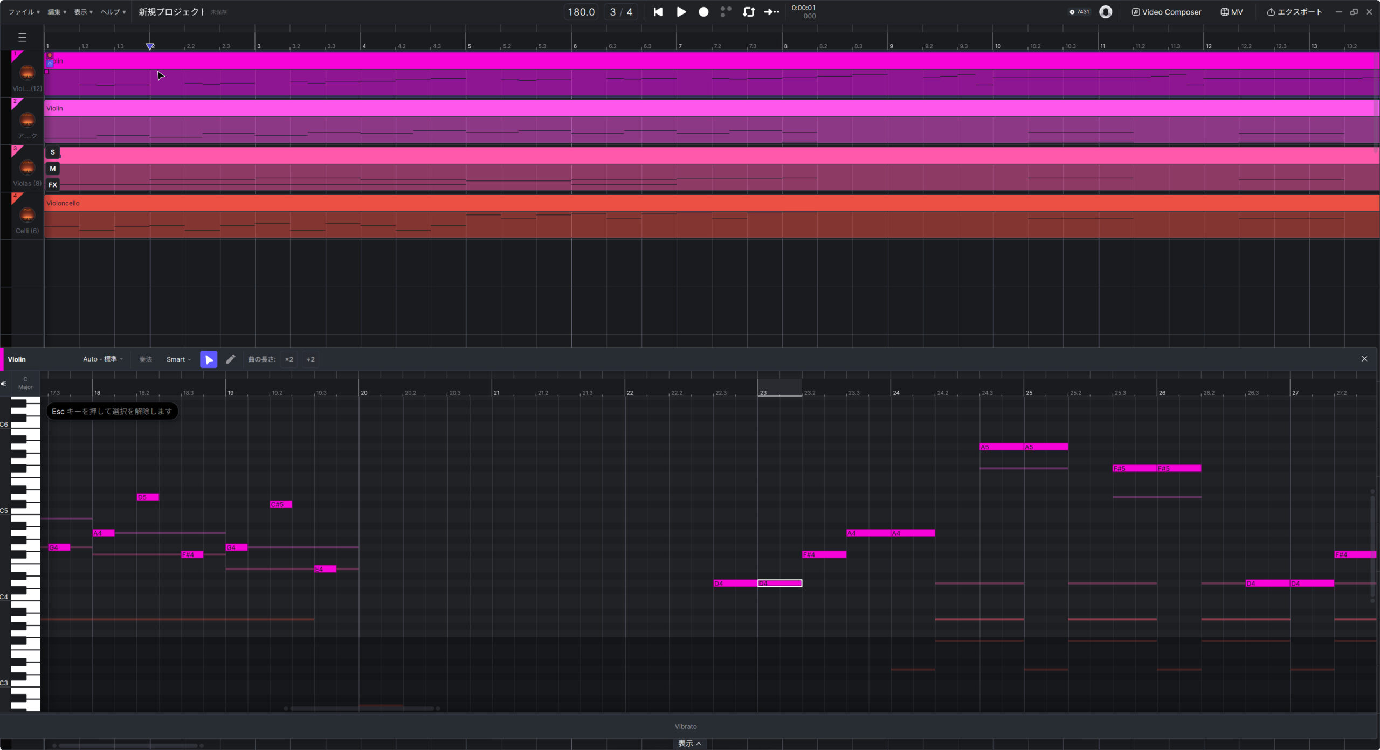Image resolution: width=1380 pixels, height=750 pixels.
Task: Click the ÷2 length button
Action: [x=310, y=359]
